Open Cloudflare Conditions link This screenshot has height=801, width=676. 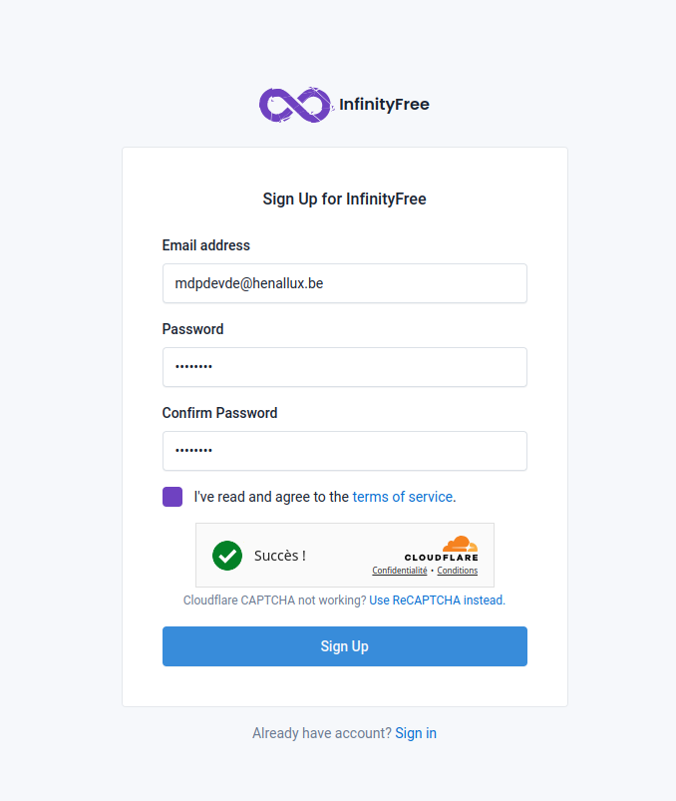tap(458, 571)
